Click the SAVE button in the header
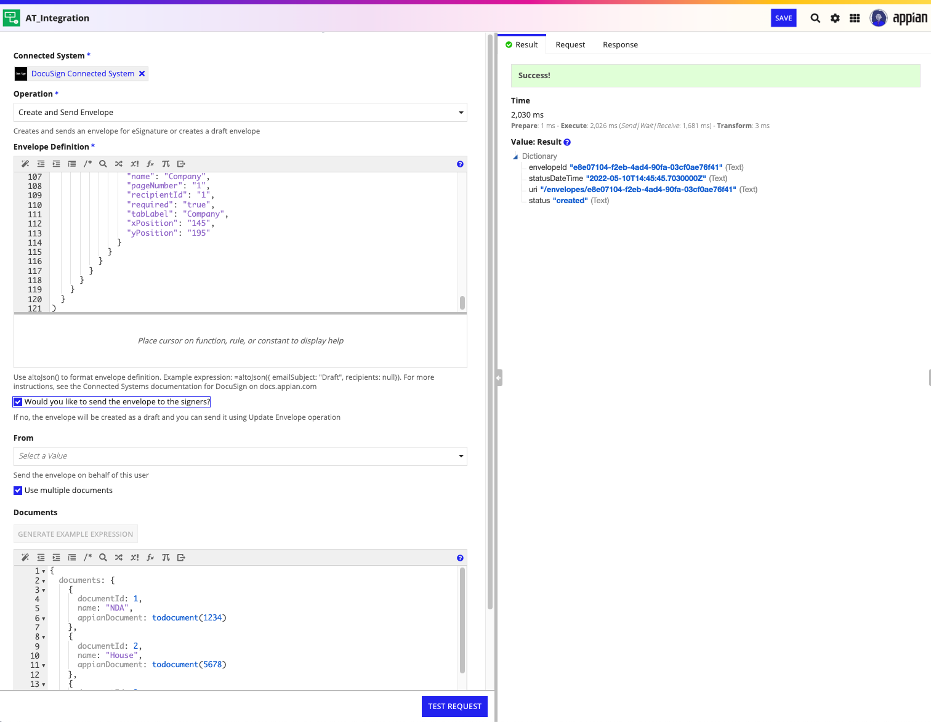 point(783,18)
